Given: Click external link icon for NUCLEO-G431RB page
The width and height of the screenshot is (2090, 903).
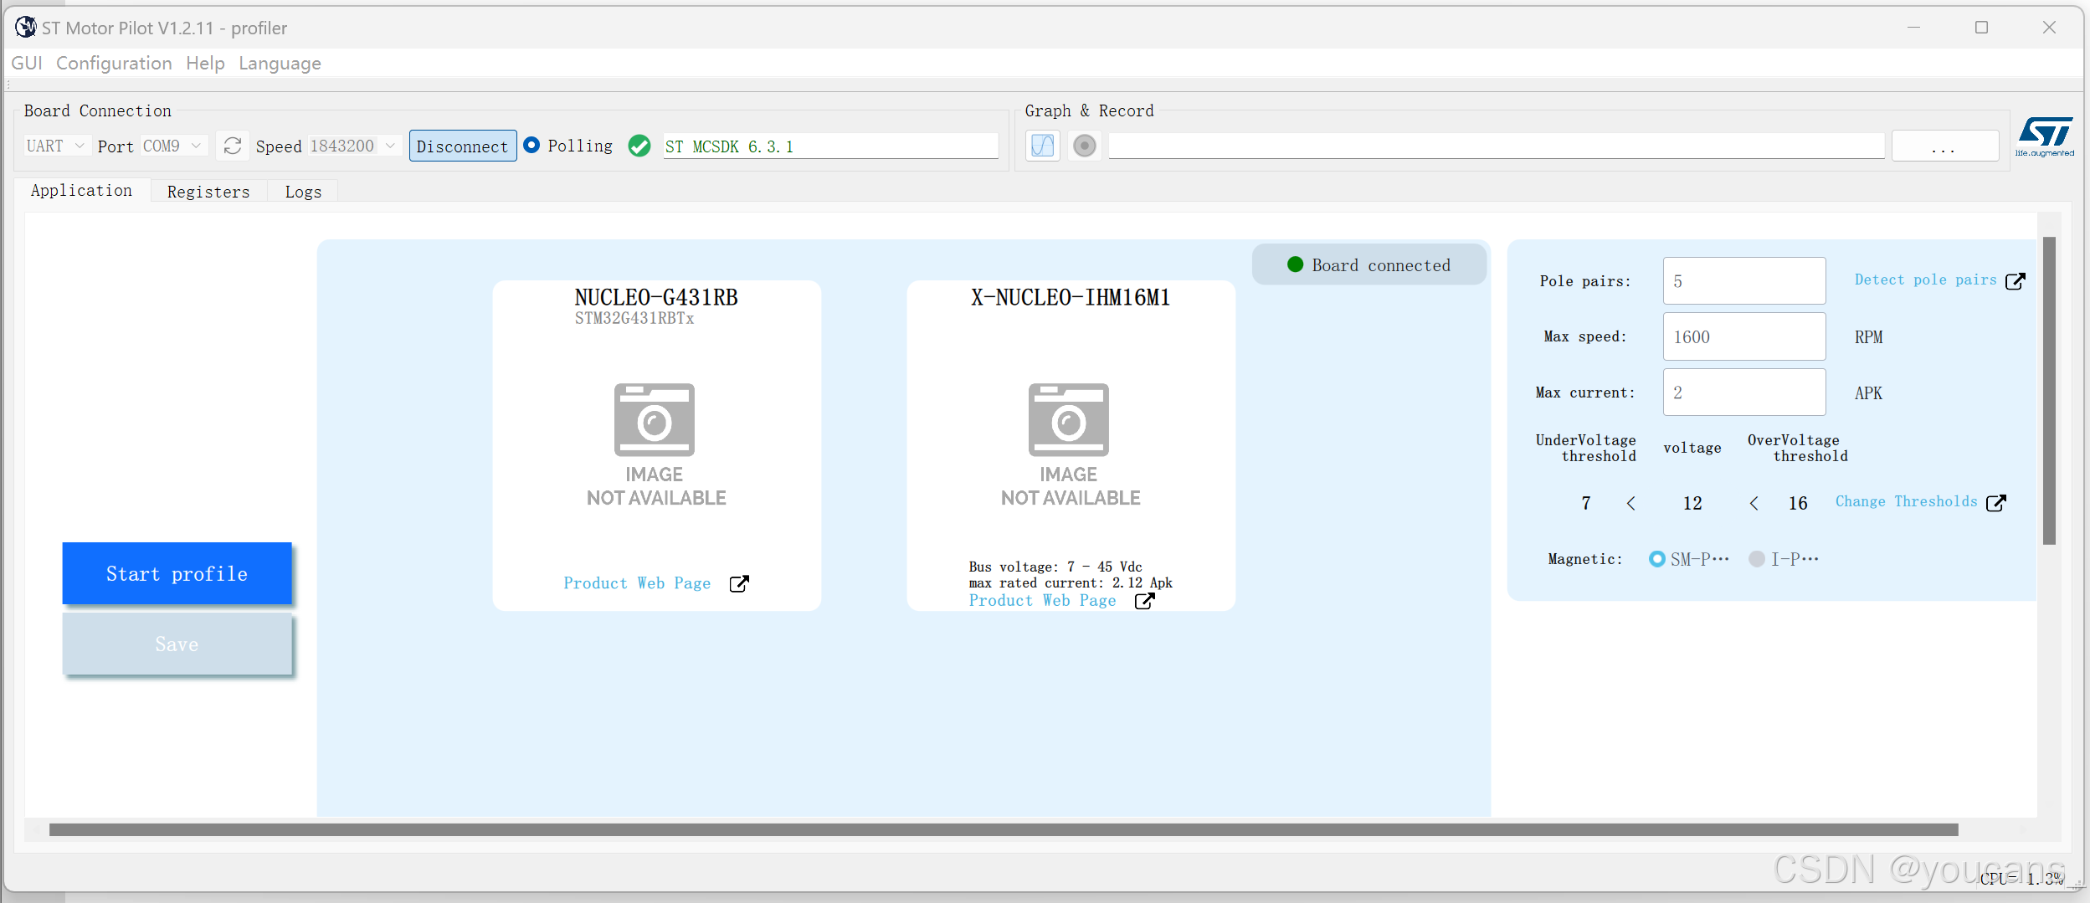Looking at the screenshot, I should tap(739, 583).
